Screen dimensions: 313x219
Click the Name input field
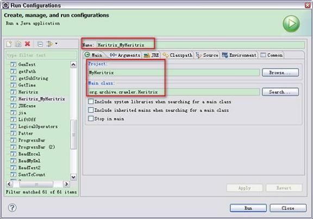[x=201, y=45]
